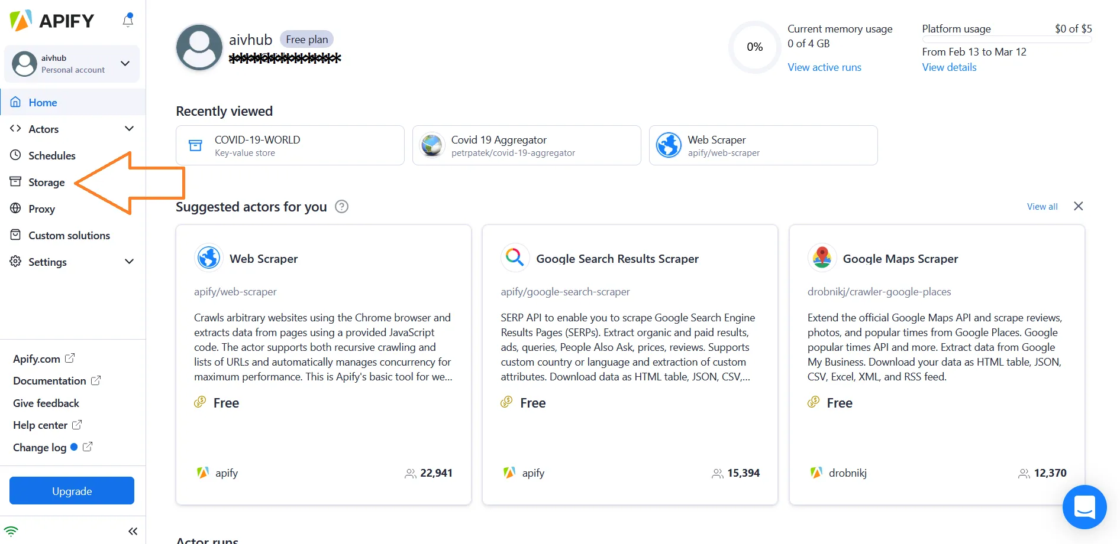1120x544 pixels.
Task: Open the chat support bubble icon
Action: pos(1084,507)
